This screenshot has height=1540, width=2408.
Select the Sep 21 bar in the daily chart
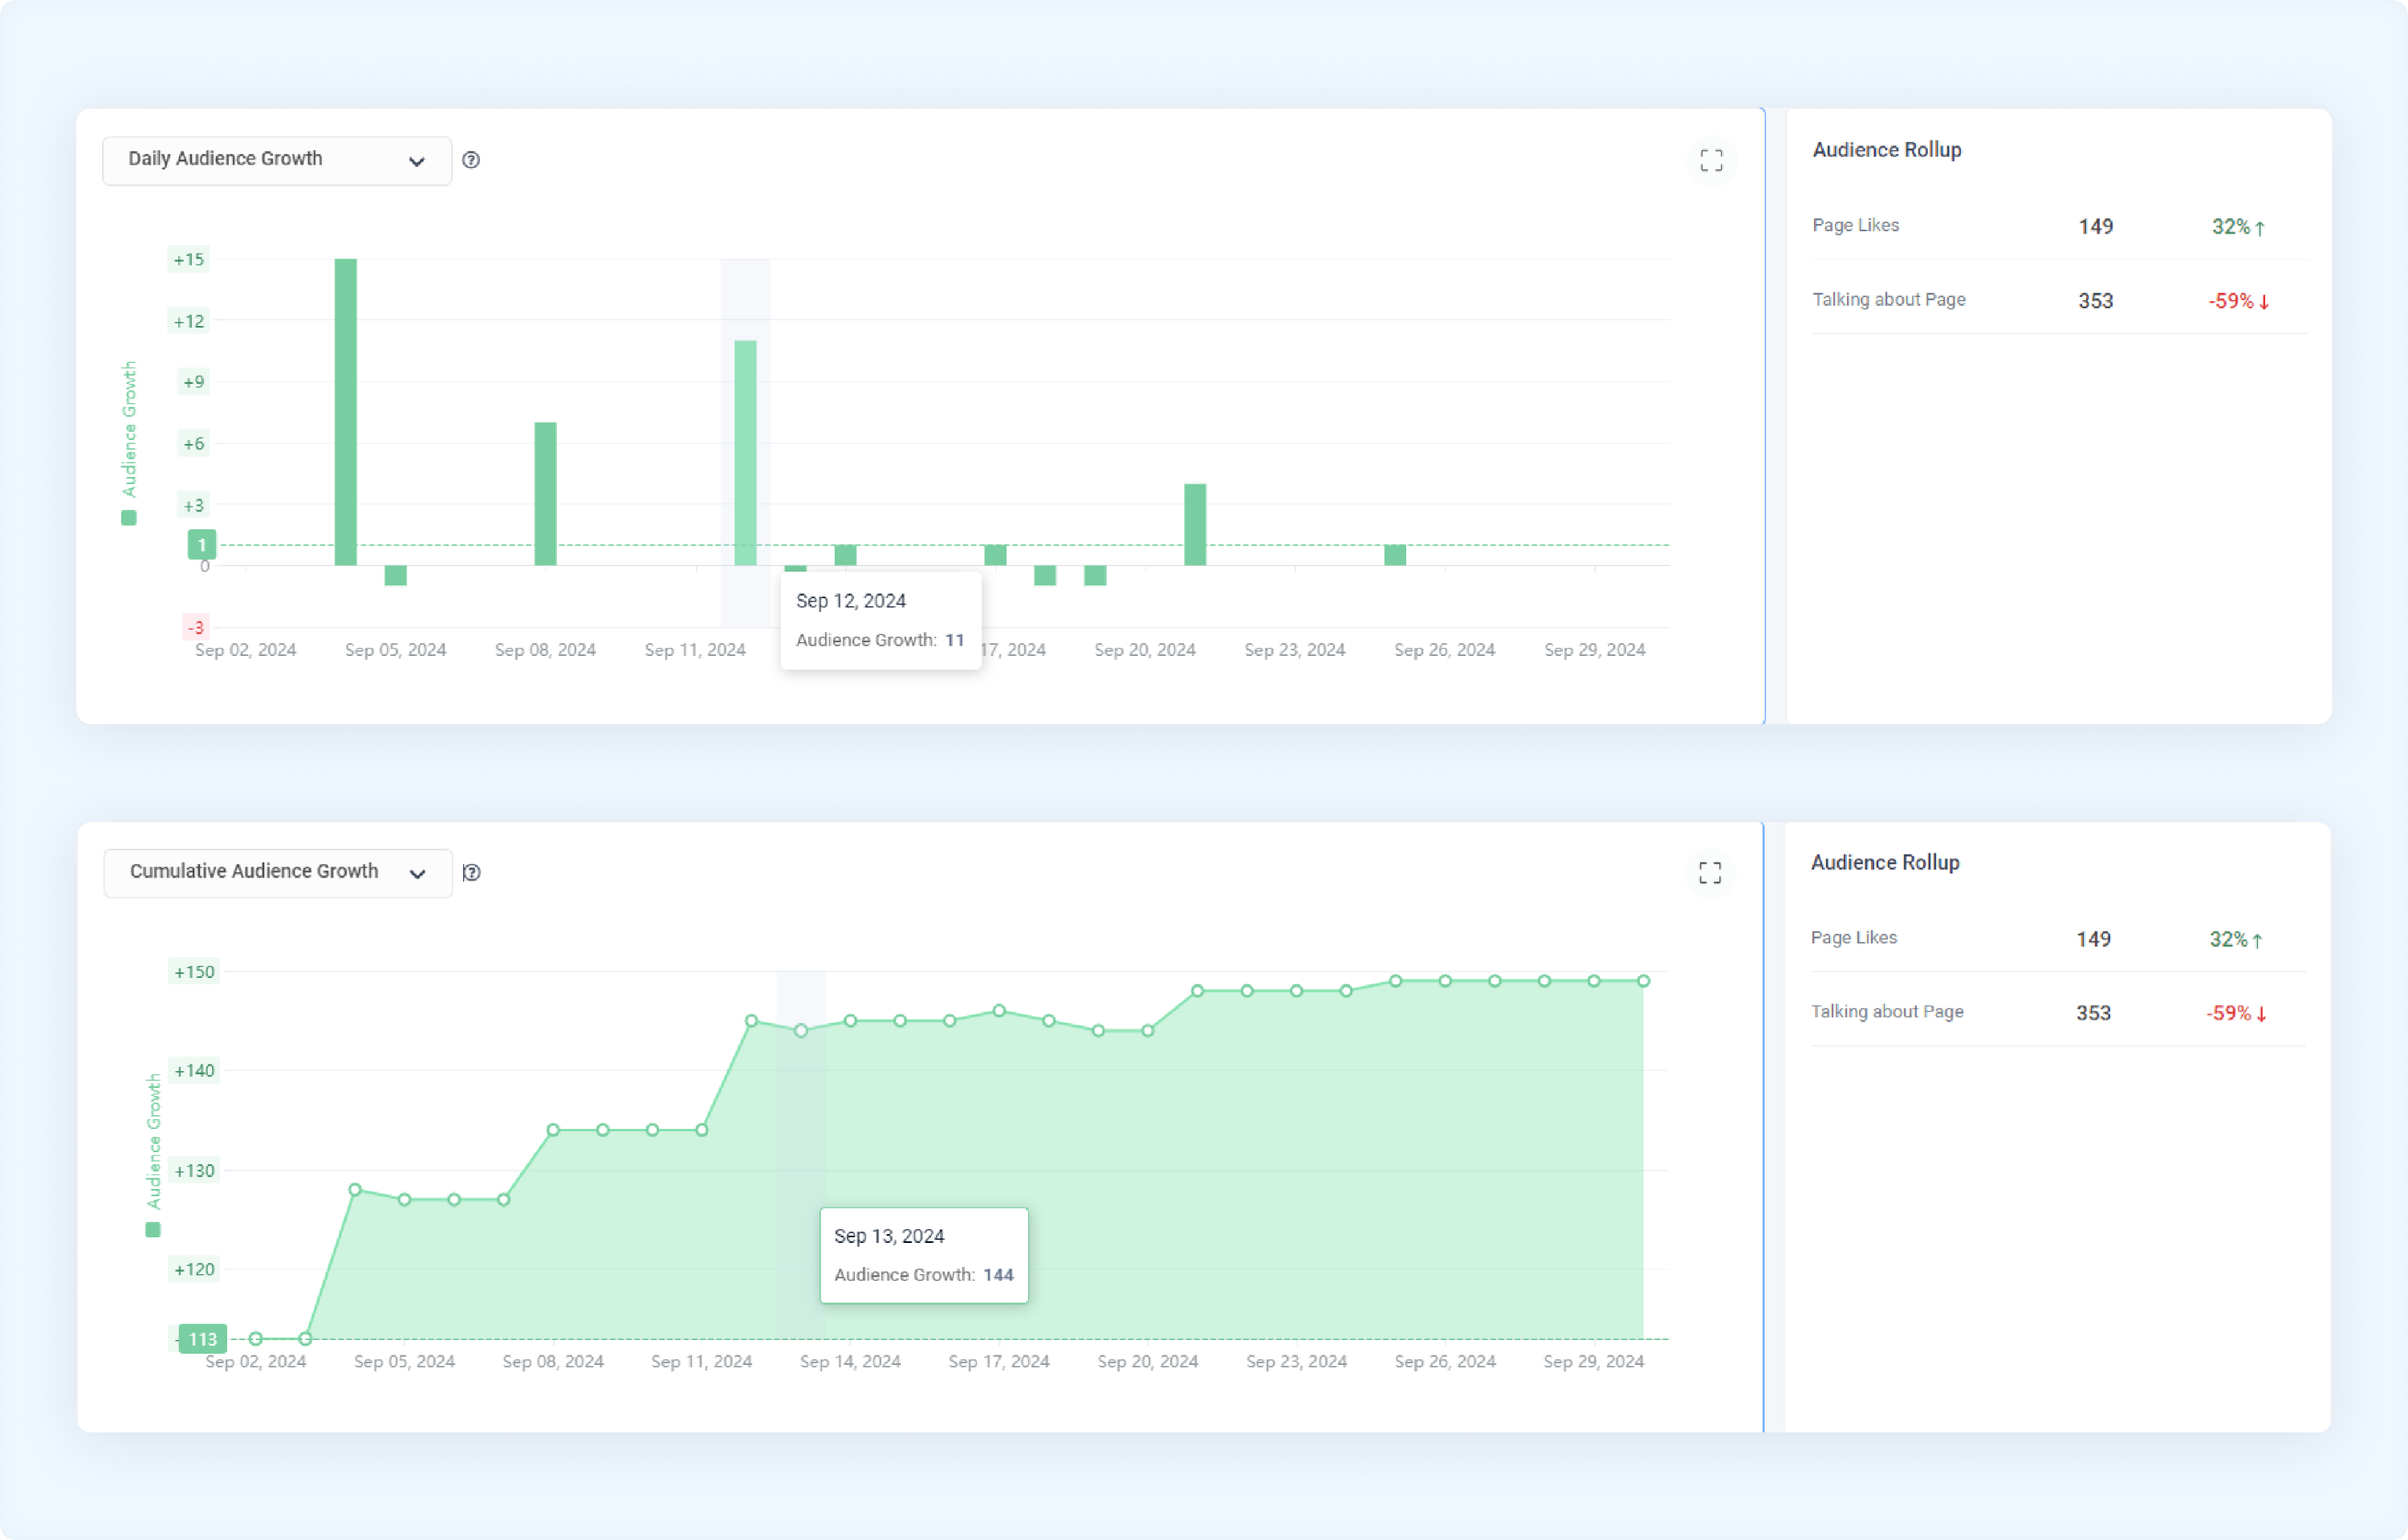click(1195, 524)
